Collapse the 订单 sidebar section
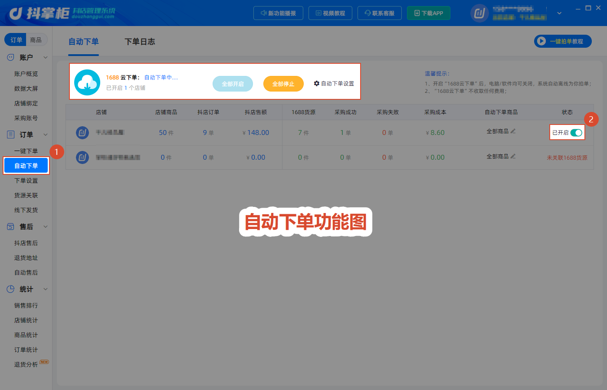 46,134
